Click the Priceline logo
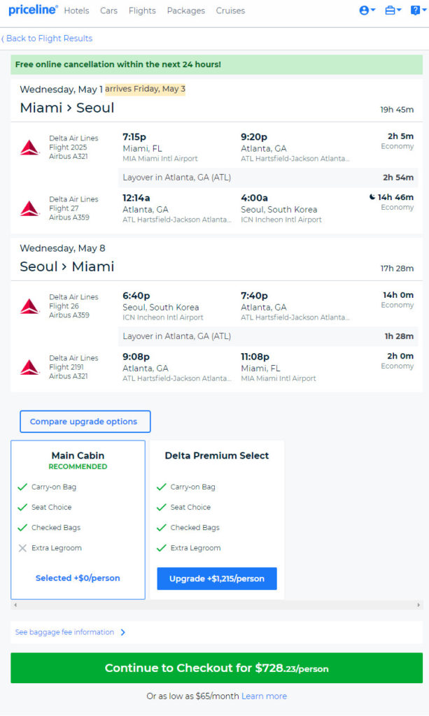 33,10
